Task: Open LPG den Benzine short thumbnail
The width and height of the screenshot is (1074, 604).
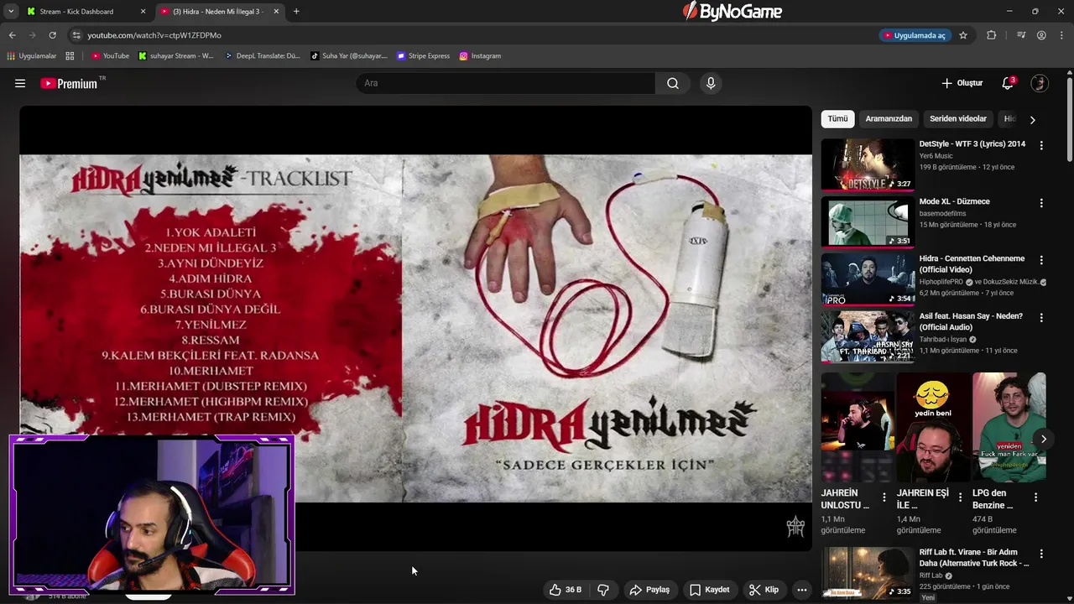Action: coord(1009,427)
